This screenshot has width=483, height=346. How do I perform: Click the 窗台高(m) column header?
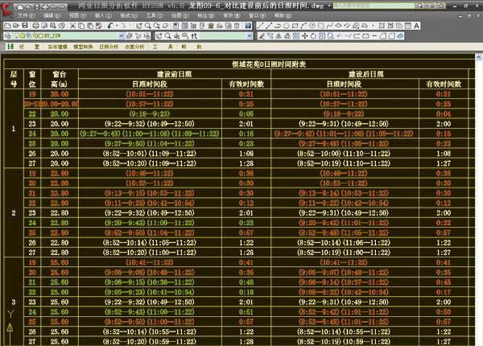60,79
